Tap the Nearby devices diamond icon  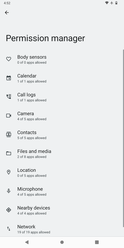pos(9,210)
